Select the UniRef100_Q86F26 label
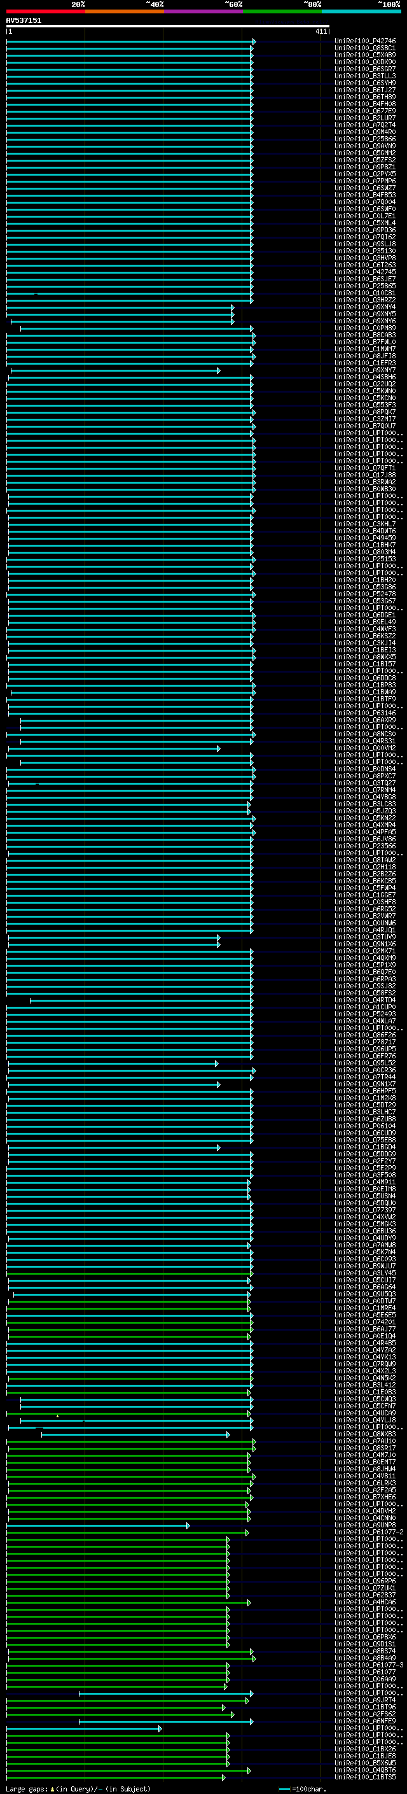Screen dimensions: 407x1794 pos(365,1035)
